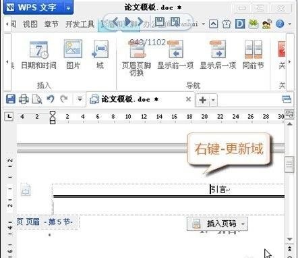Screen dimensions: 298x258
Task: Undo the last action
Action: 51,99
